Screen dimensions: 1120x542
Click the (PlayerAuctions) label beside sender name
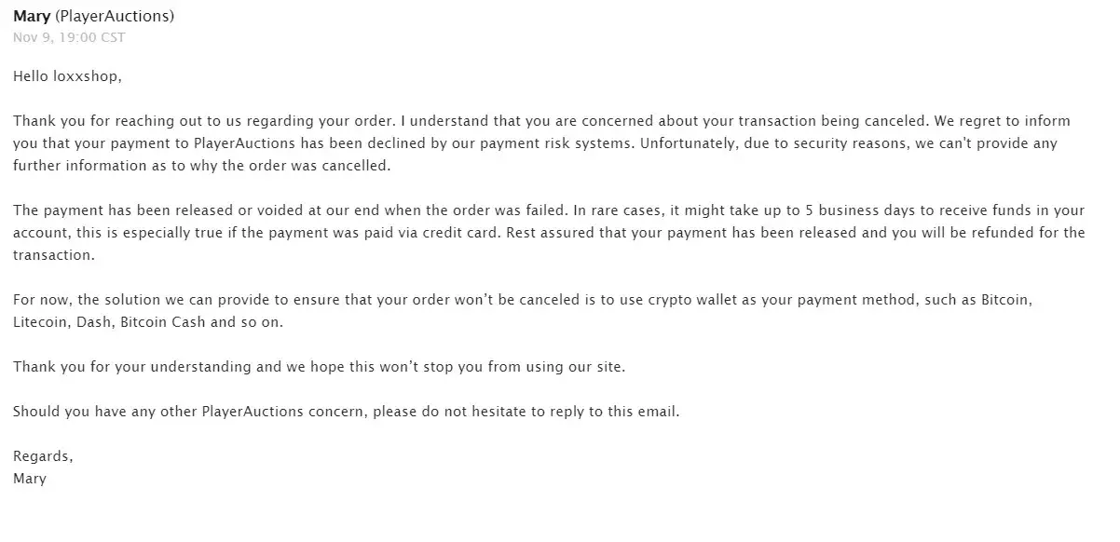[x=116, y=17]
